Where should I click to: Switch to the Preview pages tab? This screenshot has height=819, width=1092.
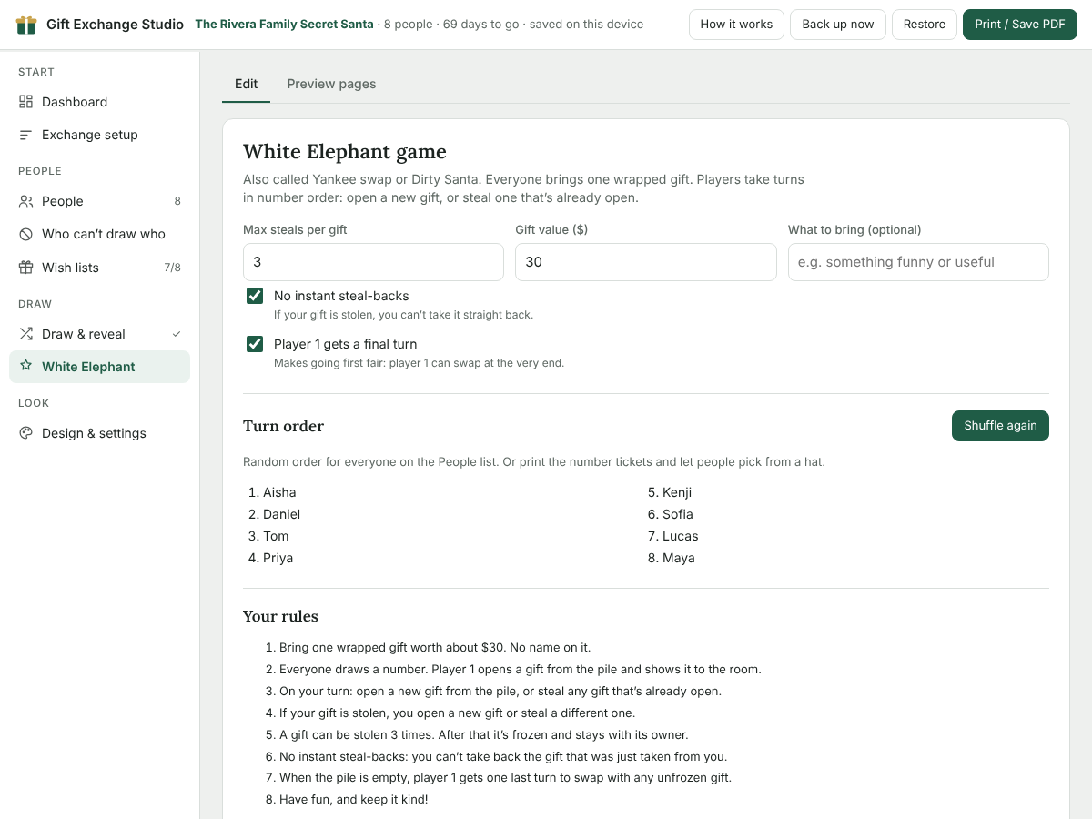pos(331,84)
